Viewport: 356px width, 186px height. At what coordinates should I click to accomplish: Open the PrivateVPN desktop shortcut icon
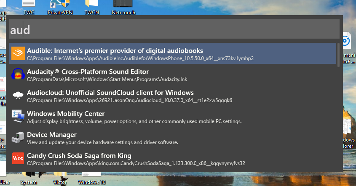[60, 4]
